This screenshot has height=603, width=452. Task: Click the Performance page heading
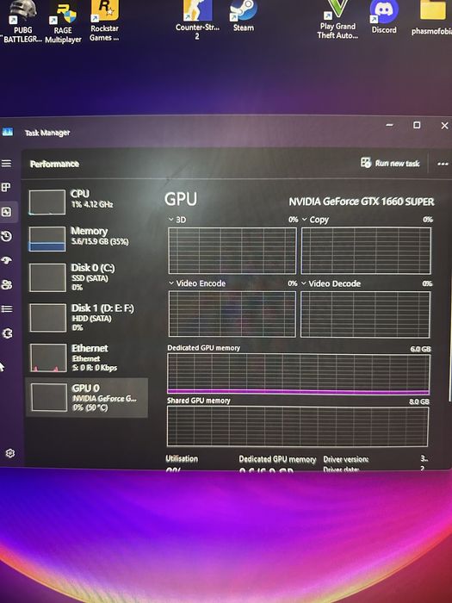click(x=54, y=164)
